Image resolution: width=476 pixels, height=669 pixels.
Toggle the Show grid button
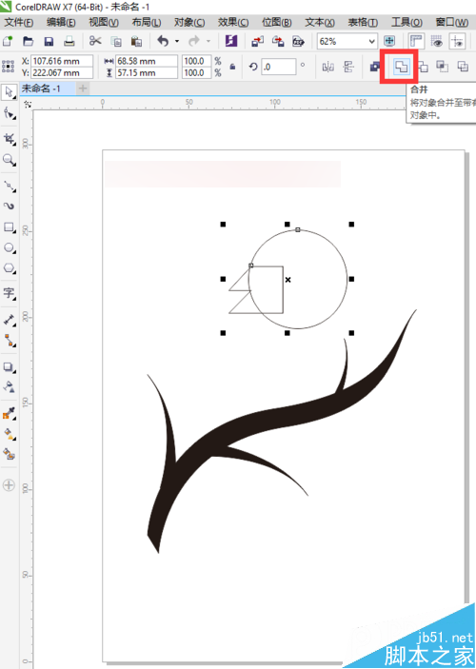(x=437, y=41)
